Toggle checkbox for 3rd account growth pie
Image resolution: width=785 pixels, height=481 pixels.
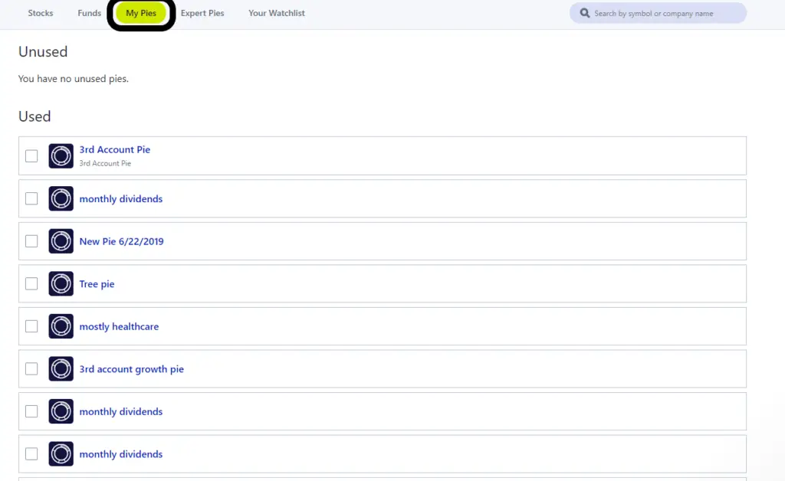(31, 368)
